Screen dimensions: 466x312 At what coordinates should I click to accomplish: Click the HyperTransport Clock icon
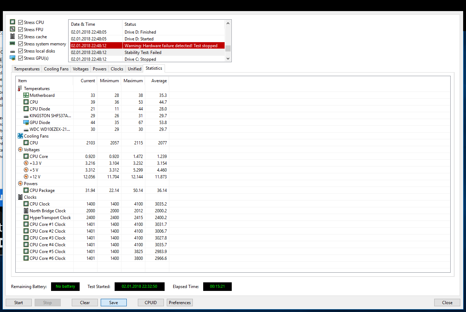click(26, 218)
